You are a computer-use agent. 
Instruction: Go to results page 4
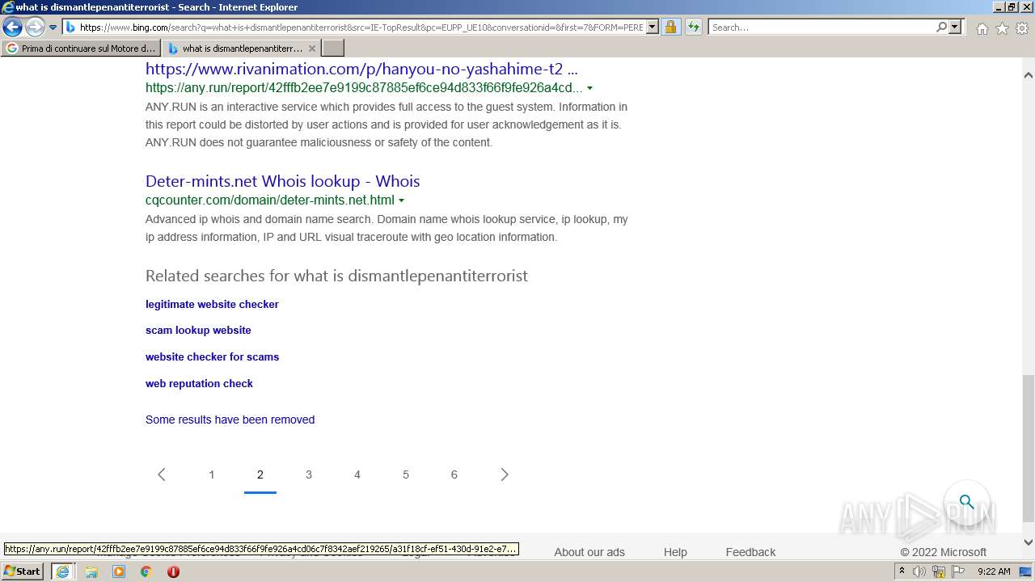[x=357, y=474]
